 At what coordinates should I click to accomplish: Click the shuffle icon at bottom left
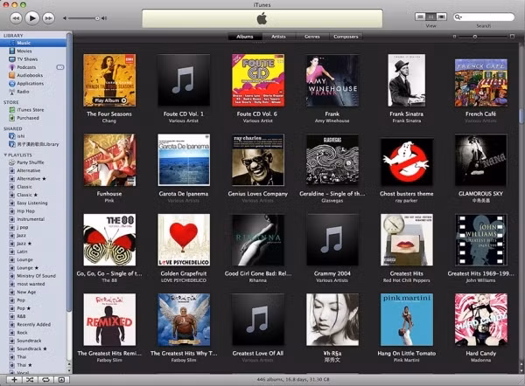(30, 380)
